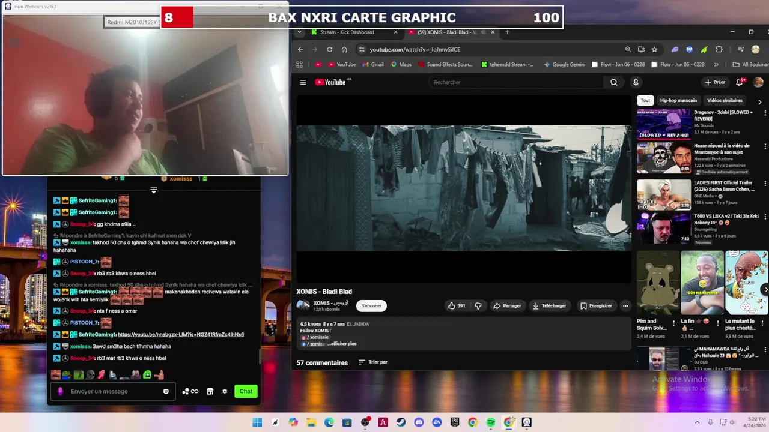Expand hidden bookmarks with the chevron

[716, 64]
